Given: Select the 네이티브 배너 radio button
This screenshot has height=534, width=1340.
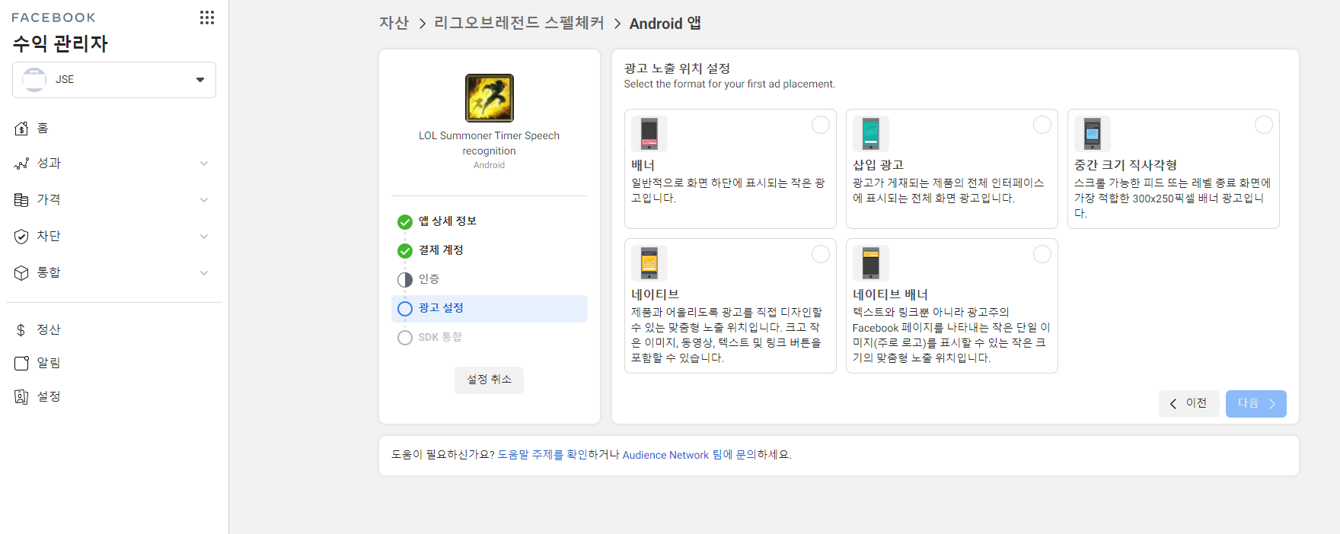Looking at the screenshot, I should click(x=1042, y=254).
